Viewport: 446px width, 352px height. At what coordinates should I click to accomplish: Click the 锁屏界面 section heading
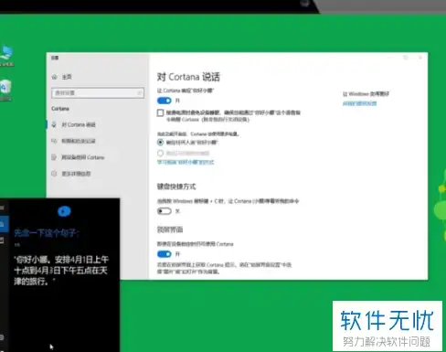[170, 229]
